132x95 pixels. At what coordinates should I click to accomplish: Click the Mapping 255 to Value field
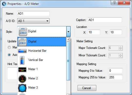pos(116,77)
